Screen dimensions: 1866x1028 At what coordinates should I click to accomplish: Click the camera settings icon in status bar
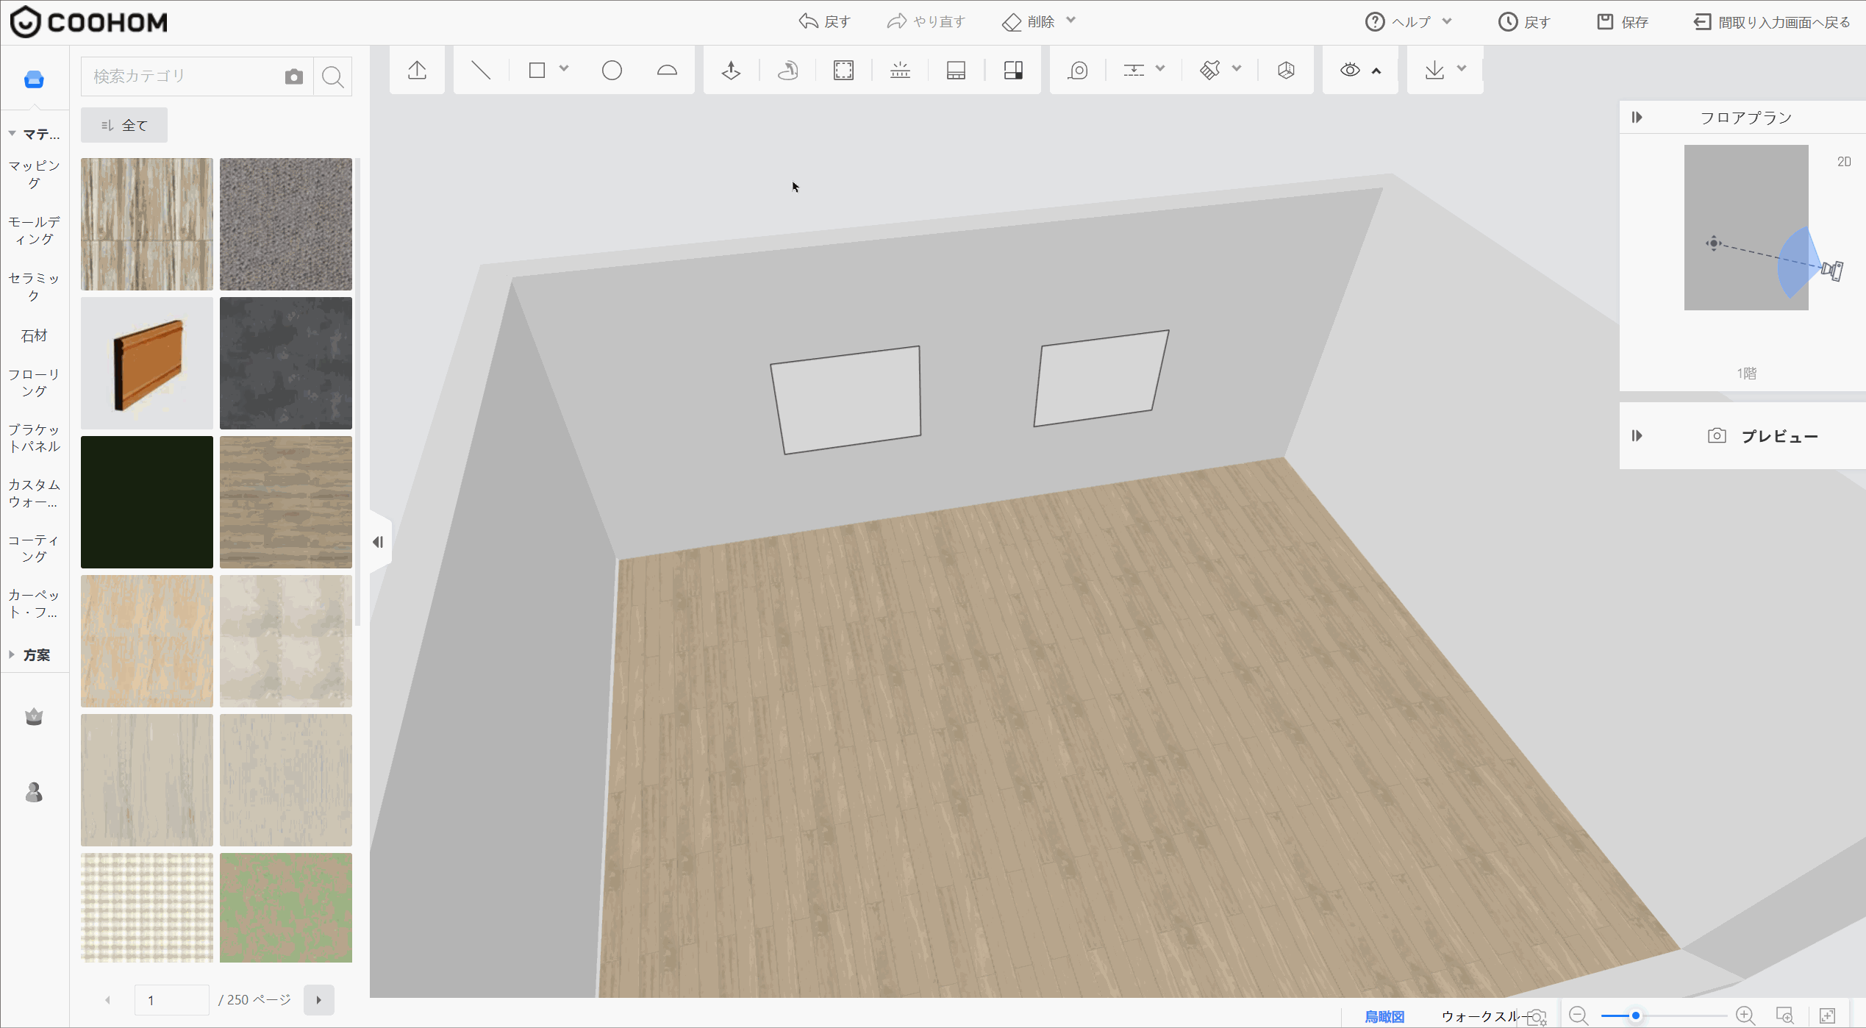1537,1016
